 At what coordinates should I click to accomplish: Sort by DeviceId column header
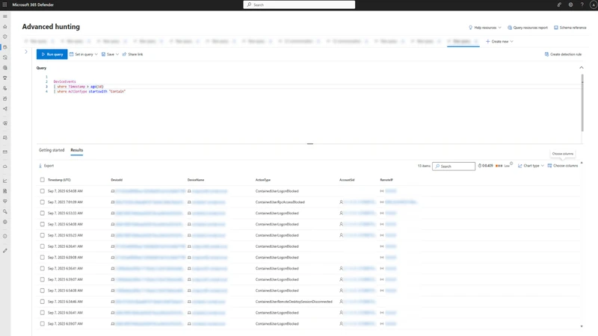tap(117, 180)
